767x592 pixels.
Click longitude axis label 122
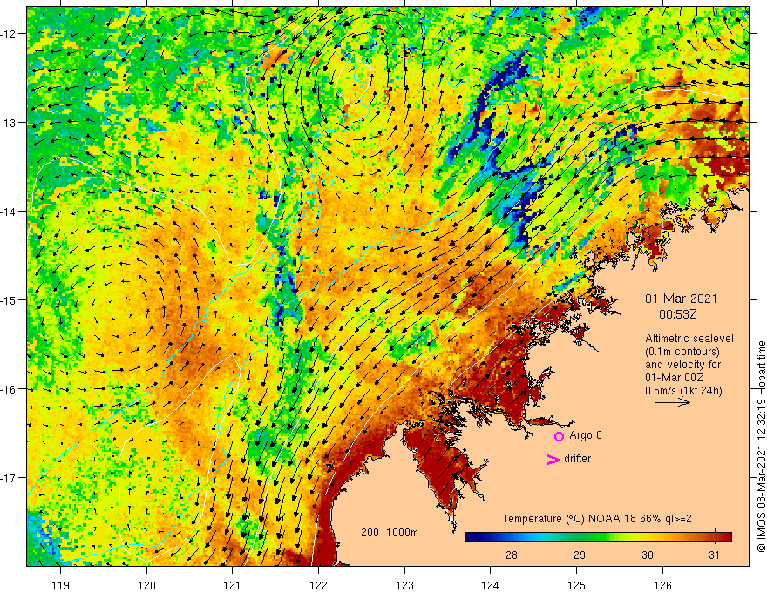(318, 585)
